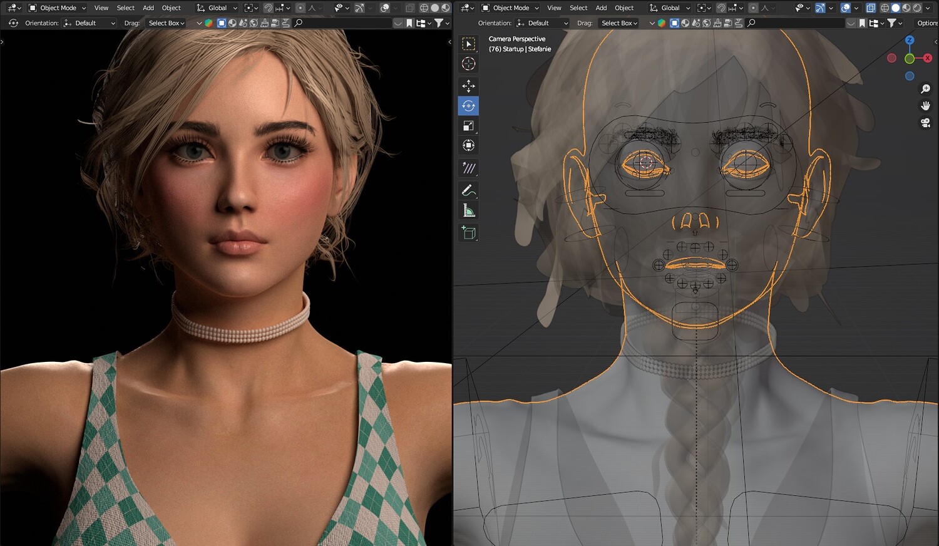Click the rotate tool icon beside left Orientation
Viewport: 939px width, 546px height.
click(x=13, y=23)
